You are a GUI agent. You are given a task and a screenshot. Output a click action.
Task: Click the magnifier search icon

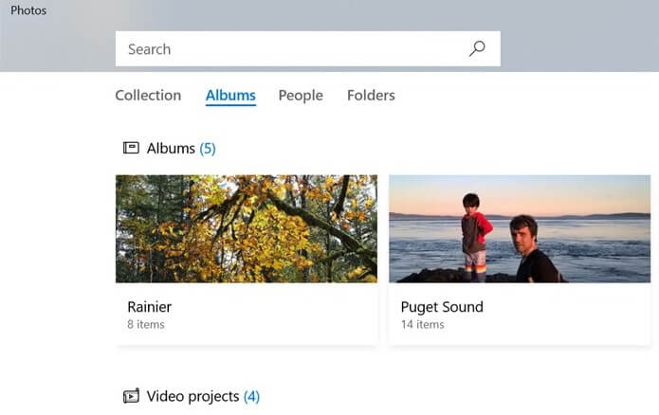(x=477, y=49)
